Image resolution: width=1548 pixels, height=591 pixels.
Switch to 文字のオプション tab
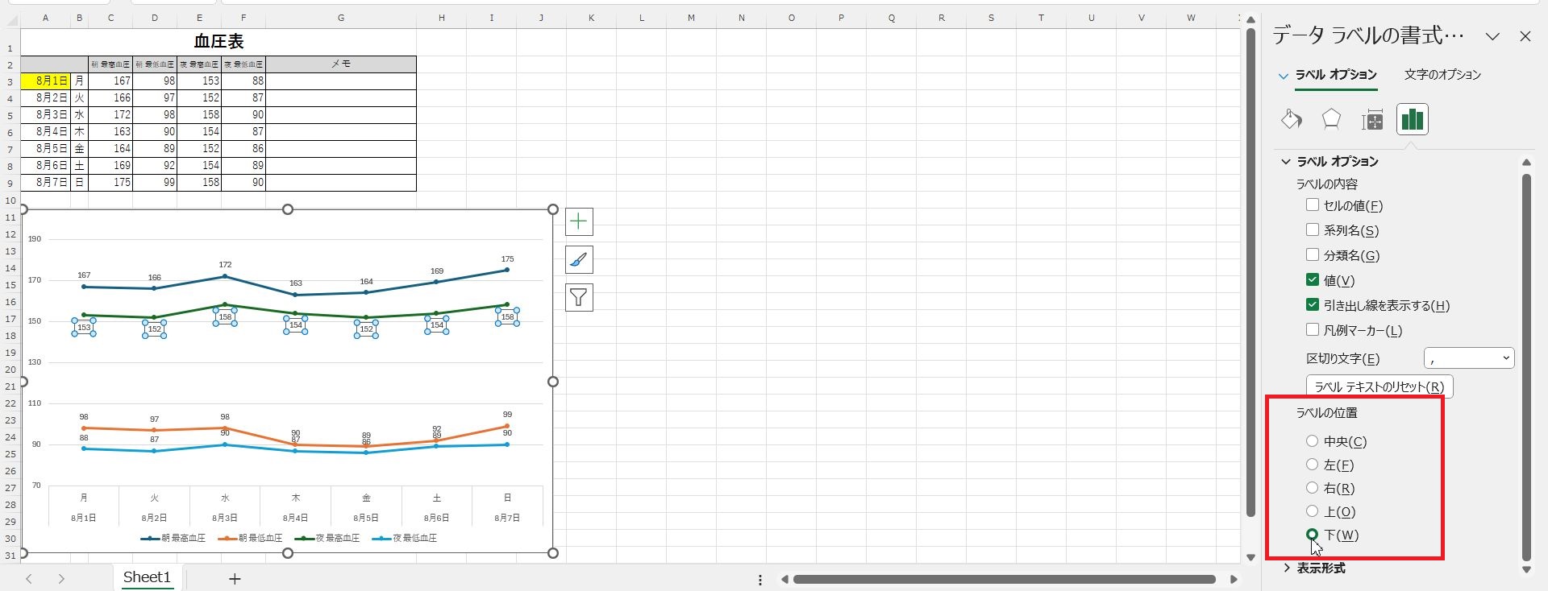click(1442, 75)
